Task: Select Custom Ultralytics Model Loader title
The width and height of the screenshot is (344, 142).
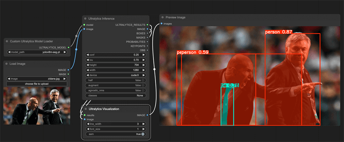Action: (x=31, y=41)
